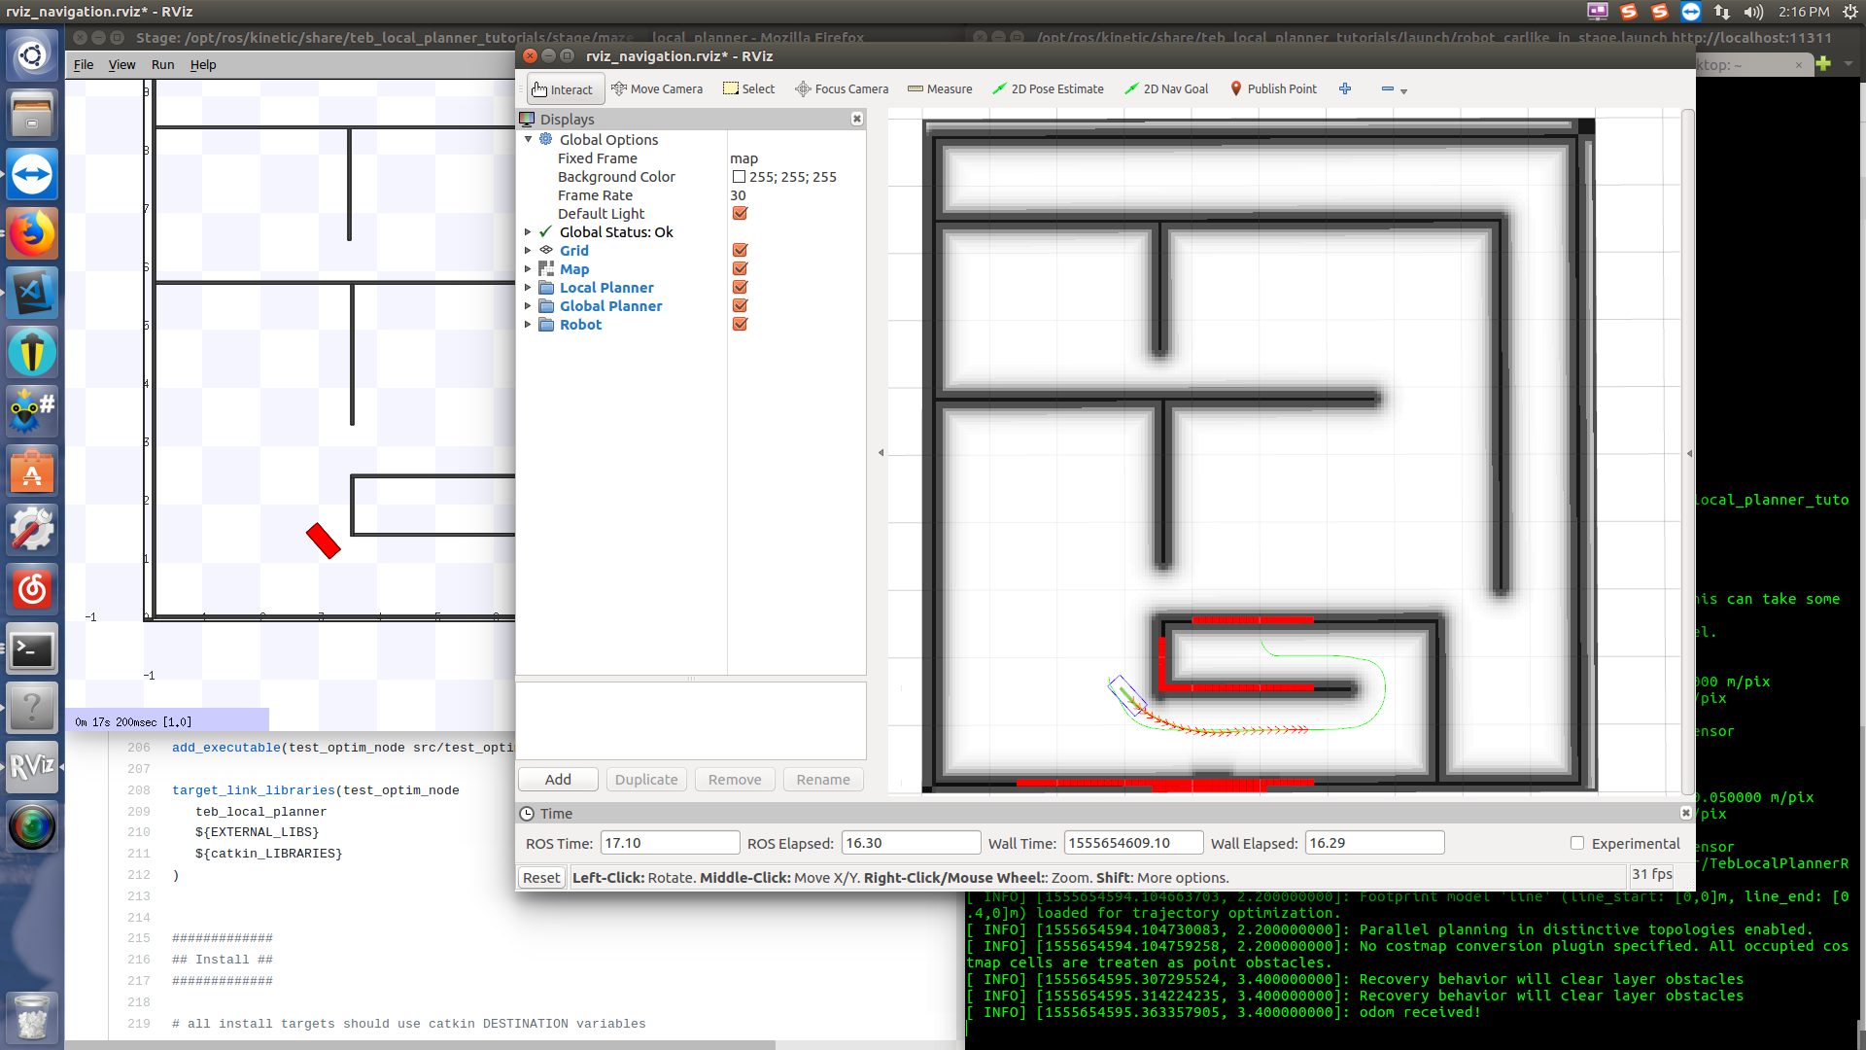This screenshot has height=1050, width=1866.
Task: Click the blue plus add-tool icon
Action: pos(1345,88)
